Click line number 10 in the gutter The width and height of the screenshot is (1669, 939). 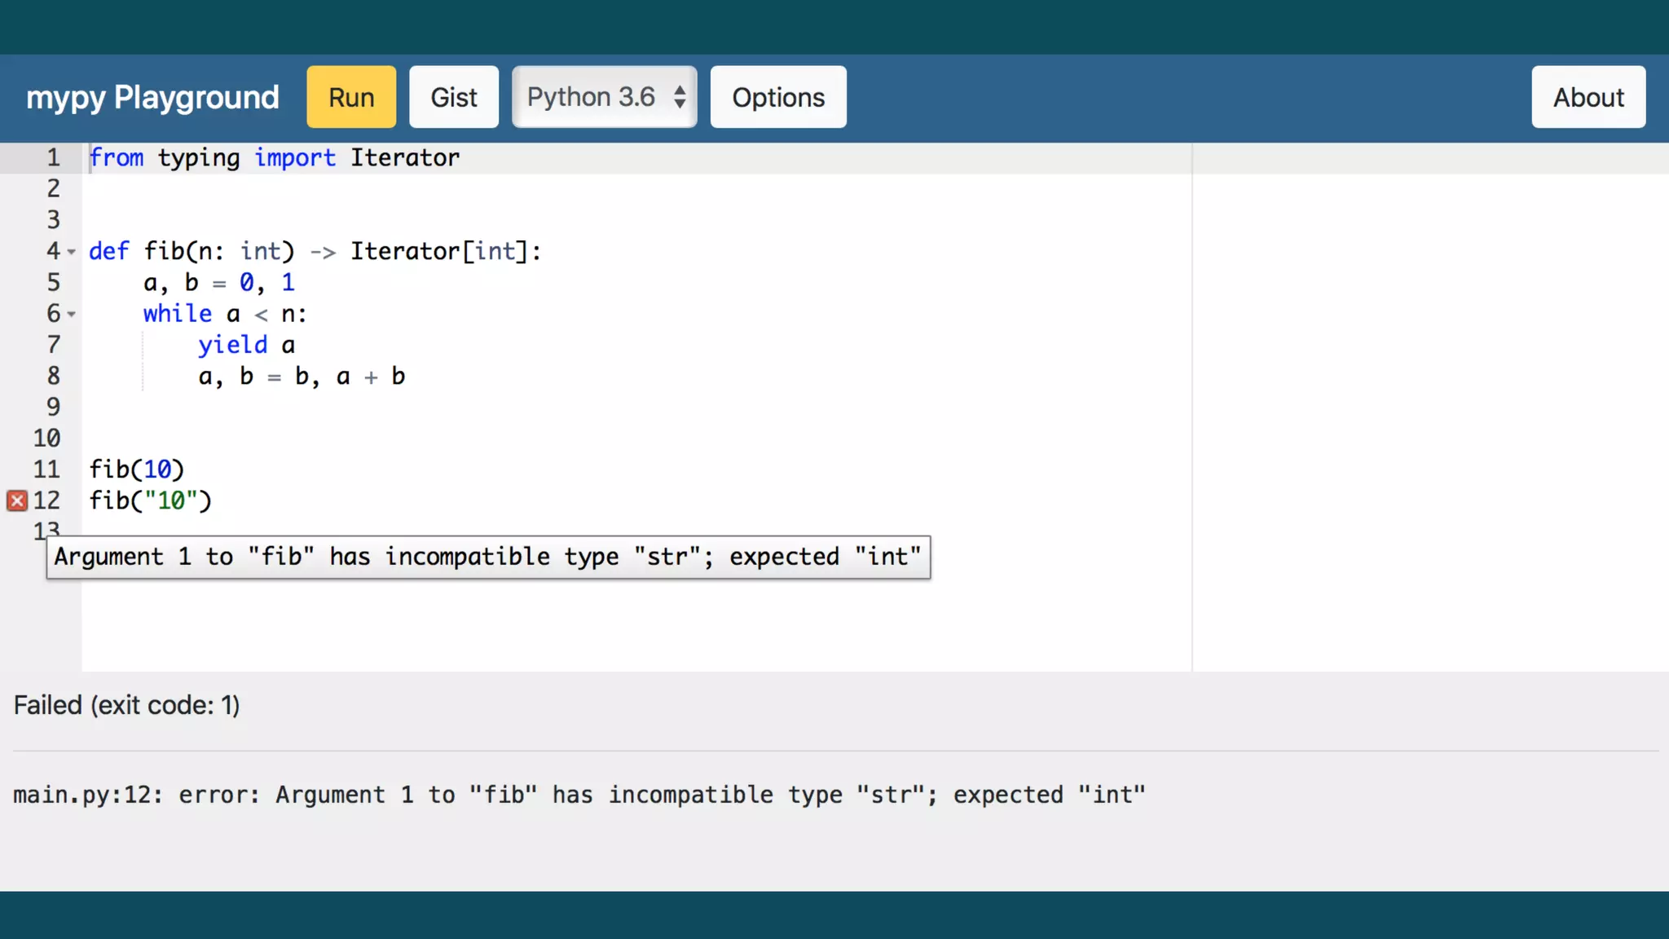click(46, 439)
